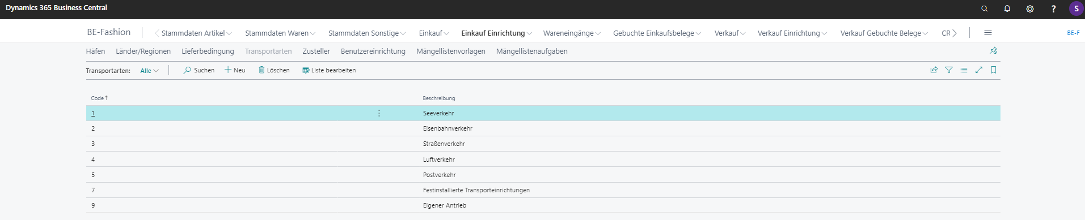Open the search magnifier in top bar
Image resolution: width=1085 pixels, height=220 pixels.
coord(985,8)
